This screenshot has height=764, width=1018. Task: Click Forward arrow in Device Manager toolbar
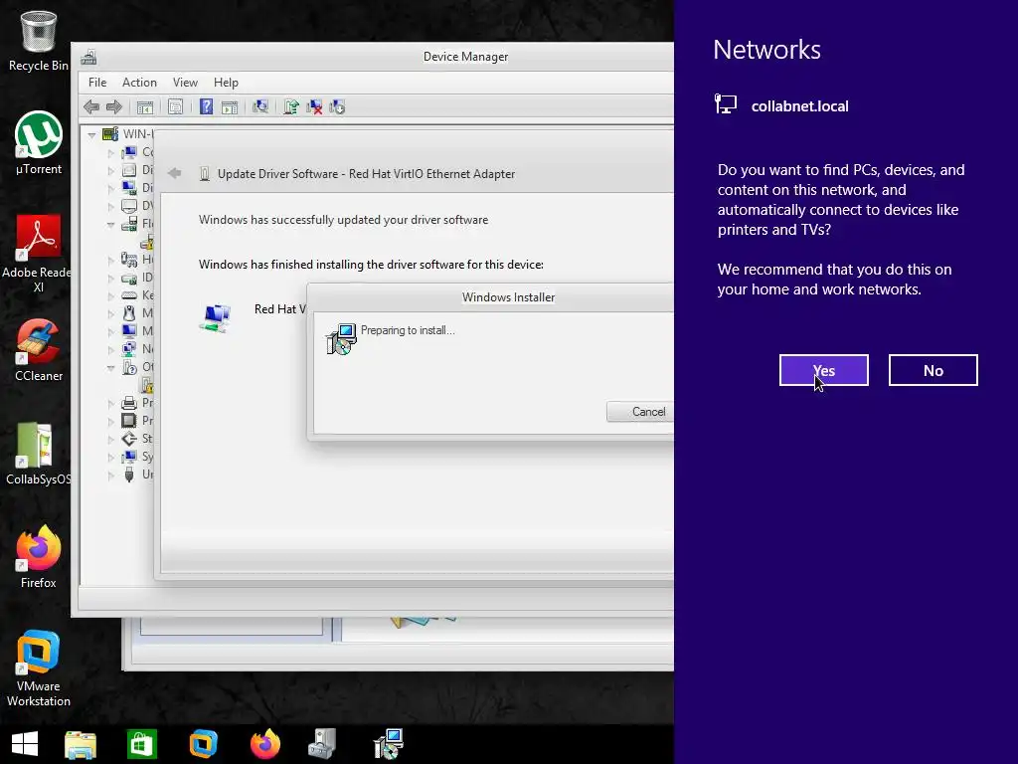(x=114, y=107)
